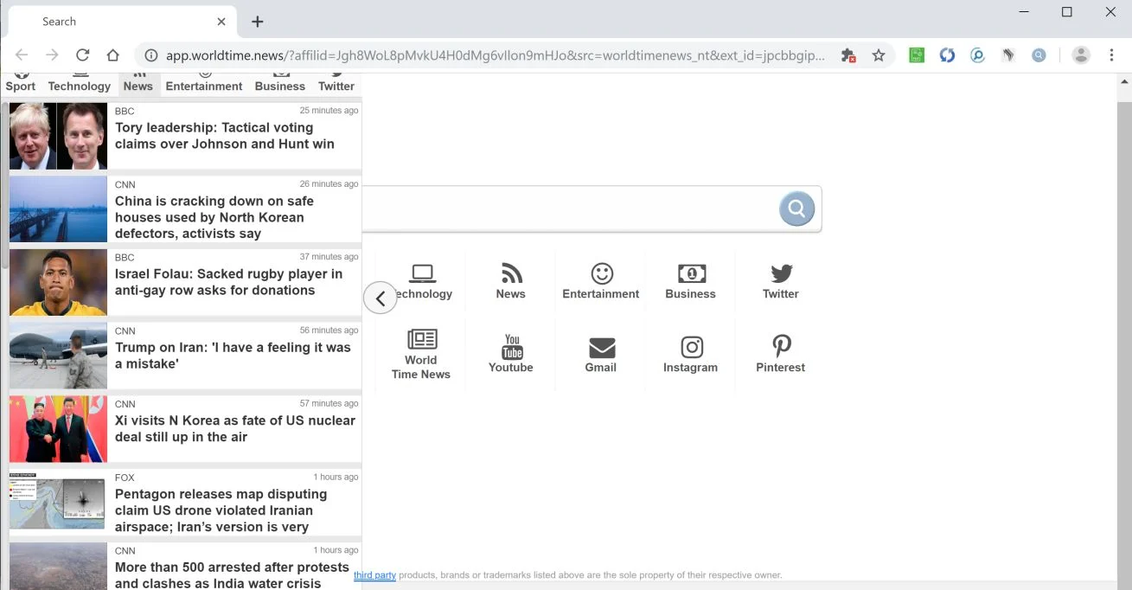Viewport: 1132px width, 590px height.
Task: Click the dark feather extension icon
Action: (x=1008, y=55)
